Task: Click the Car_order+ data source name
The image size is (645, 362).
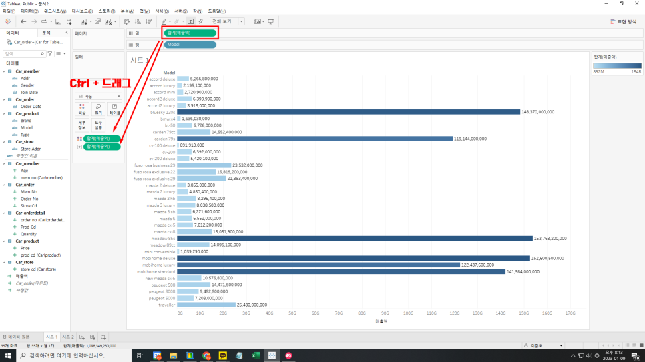Action: (38, 42)
